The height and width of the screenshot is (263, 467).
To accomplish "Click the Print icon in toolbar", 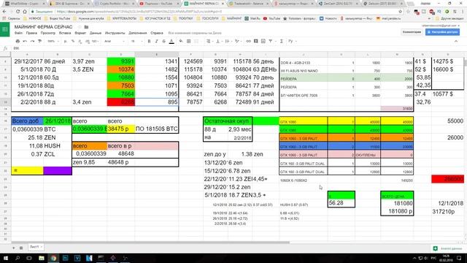I will tap(18, 41).
